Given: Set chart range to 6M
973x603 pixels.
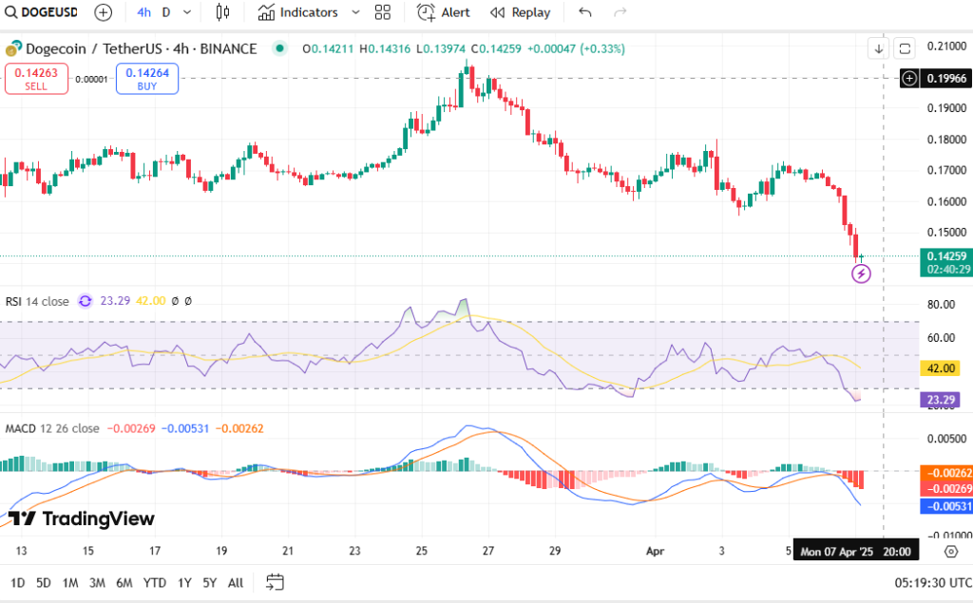Looking at the screenshot, I should tap(124, 582).
